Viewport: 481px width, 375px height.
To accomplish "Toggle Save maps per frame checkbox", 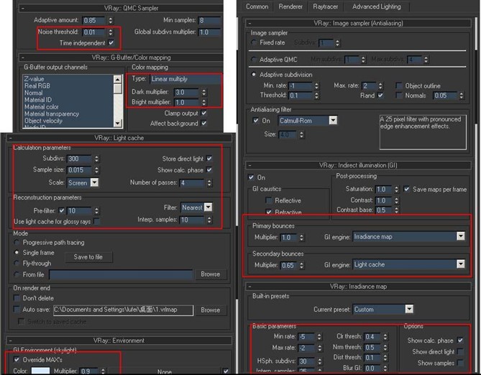I will click(x=406, y=189).
